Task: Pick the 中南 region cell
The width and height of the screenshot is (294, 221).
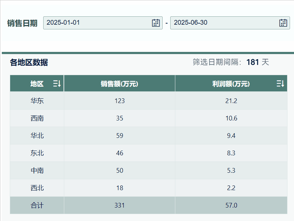Action: click(37, 171)
